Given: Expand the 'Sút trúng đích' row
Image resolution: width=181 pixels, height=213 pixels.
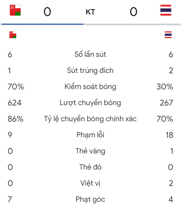Looking at the screenshot, I should tap(90, 70).
